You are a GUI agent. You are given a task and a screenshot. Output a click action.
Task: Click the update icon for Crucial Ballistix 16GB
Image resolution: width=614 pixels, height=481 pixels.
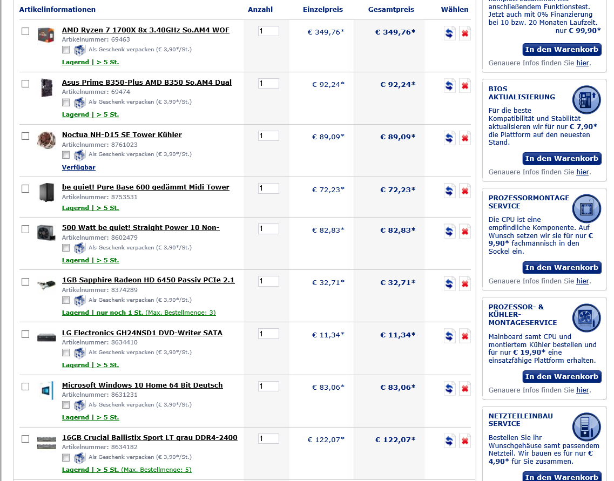coord(449,441)
